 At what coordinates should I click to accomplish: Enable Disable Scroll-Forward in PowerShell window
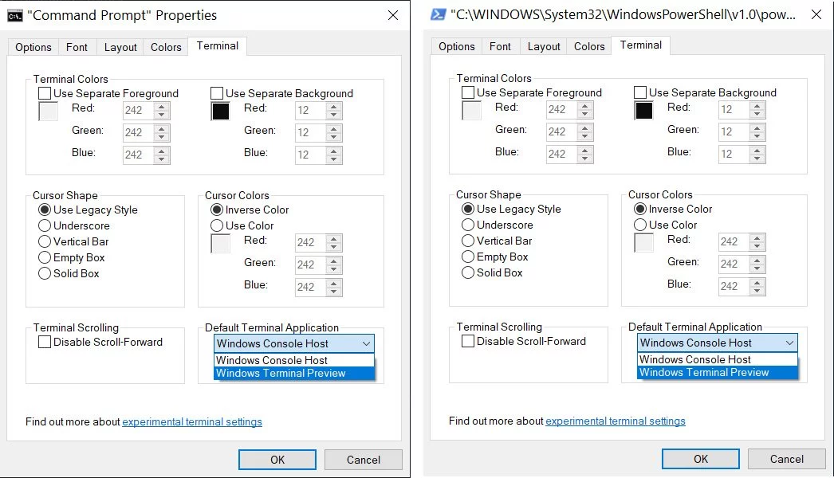[468, 341]
